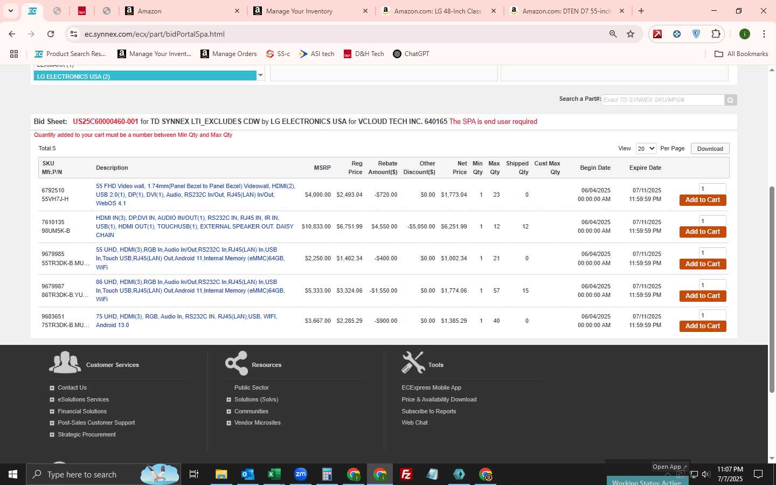The image size is (776, 485).
Task: Add SKU 9679985 to cart
Action: 703,264
